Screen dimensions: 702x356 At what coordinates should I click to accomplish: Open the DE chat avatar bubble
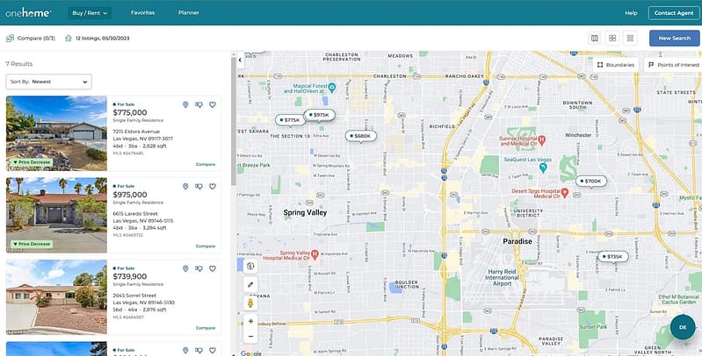pos(683,327)
